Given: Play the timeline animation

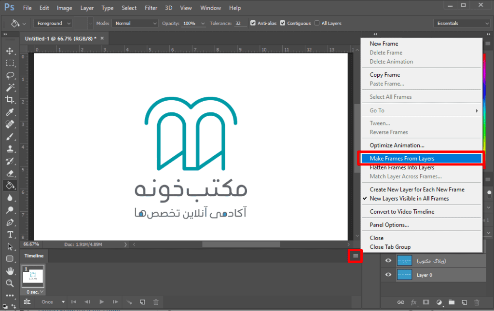Looking at the screenshot, I should coord(101,302).
